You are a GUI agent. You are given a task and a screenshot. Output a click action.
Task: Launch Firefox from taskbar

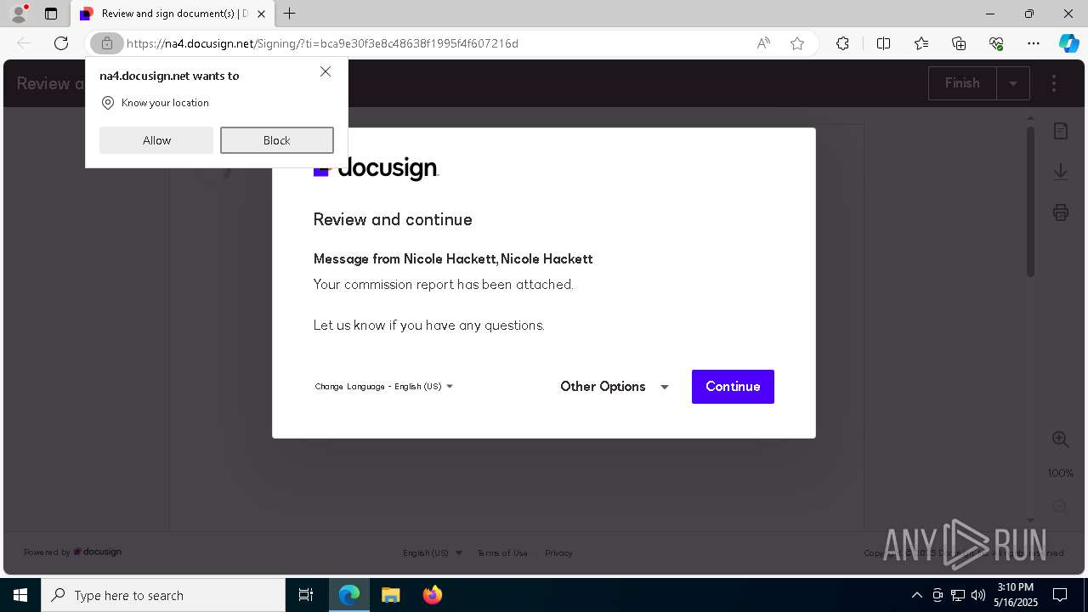coord(432,595)
